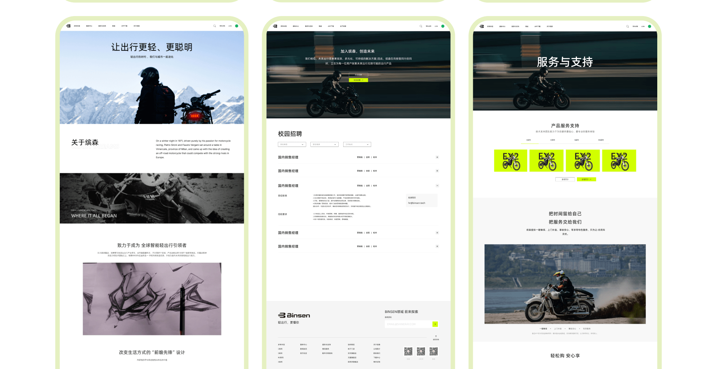Switch to the S系列 product tab
The image size is (717, 369).
[577, 140]
